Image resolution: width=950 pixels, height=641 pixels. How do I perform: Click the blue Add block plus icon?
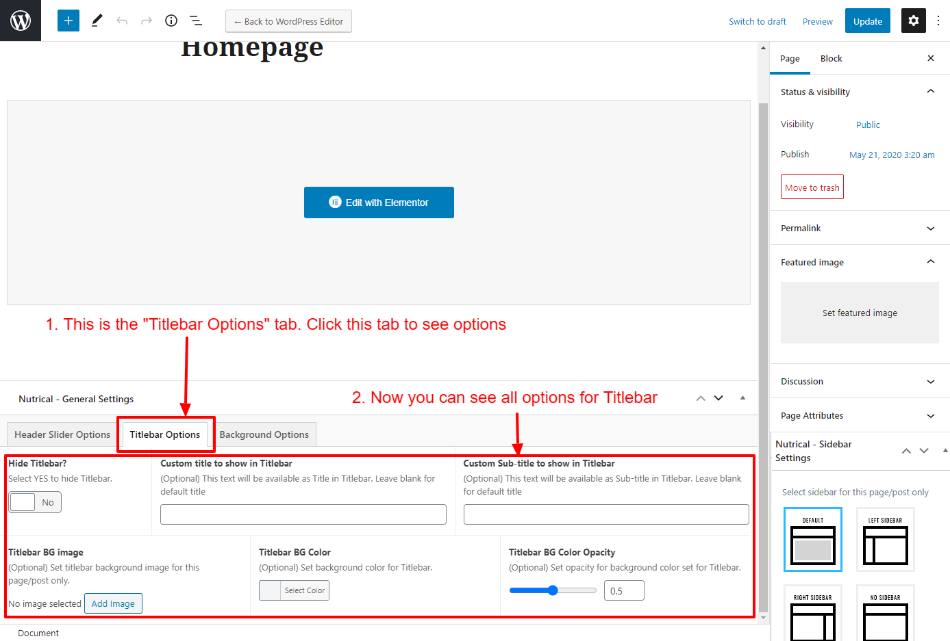coord(68,21)
